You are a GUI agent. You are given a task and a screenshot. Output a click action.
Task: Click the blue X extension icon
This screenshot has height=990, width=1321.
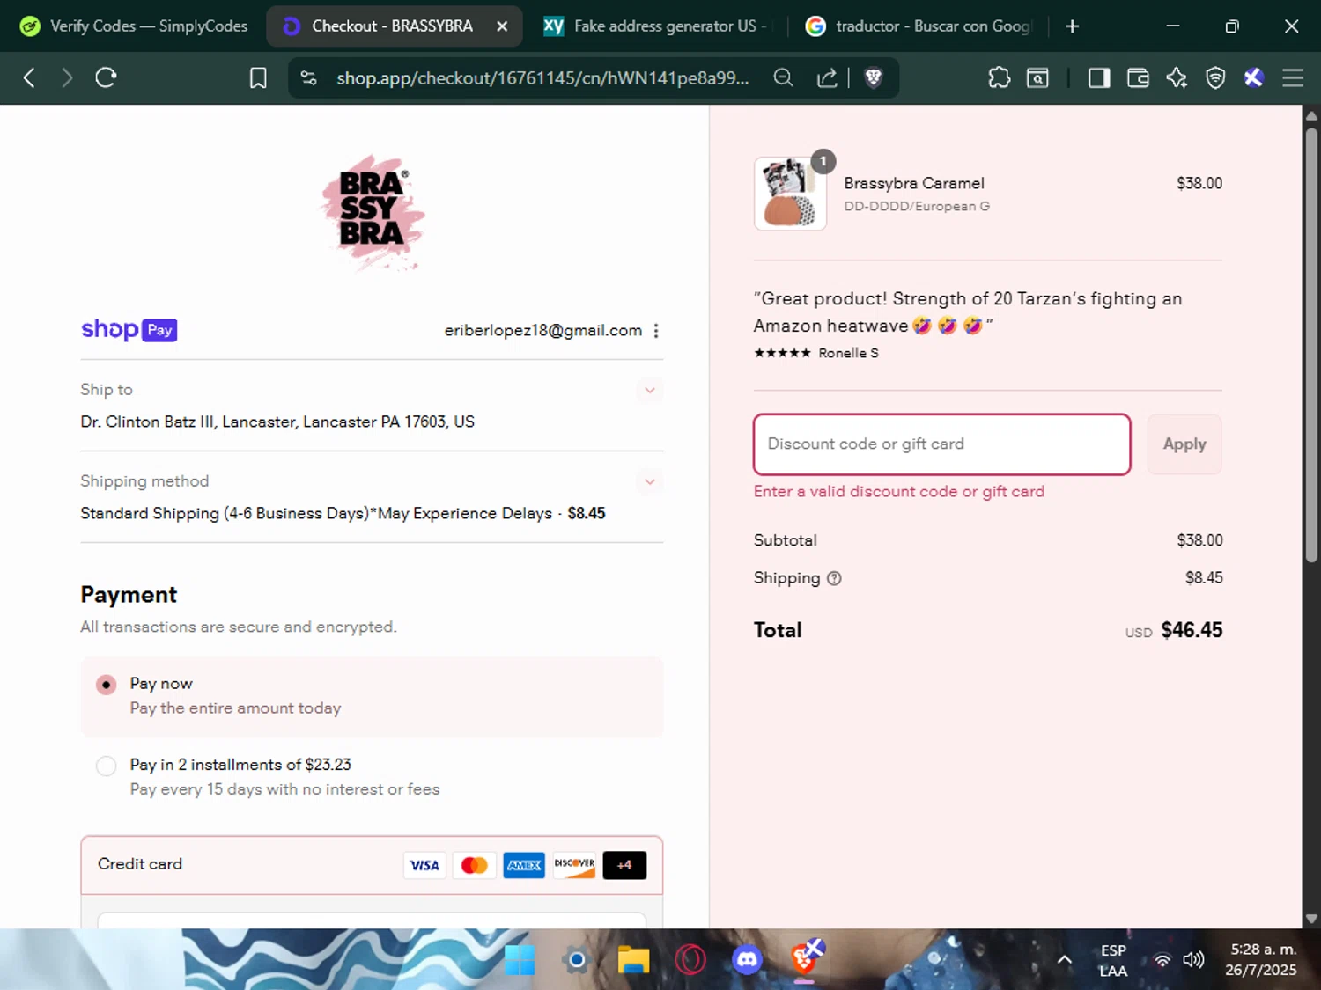pos(1254,78)
